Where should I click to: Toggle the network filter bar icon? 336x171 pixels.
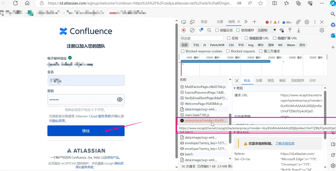pyautogui.click(x=201, y=30)
